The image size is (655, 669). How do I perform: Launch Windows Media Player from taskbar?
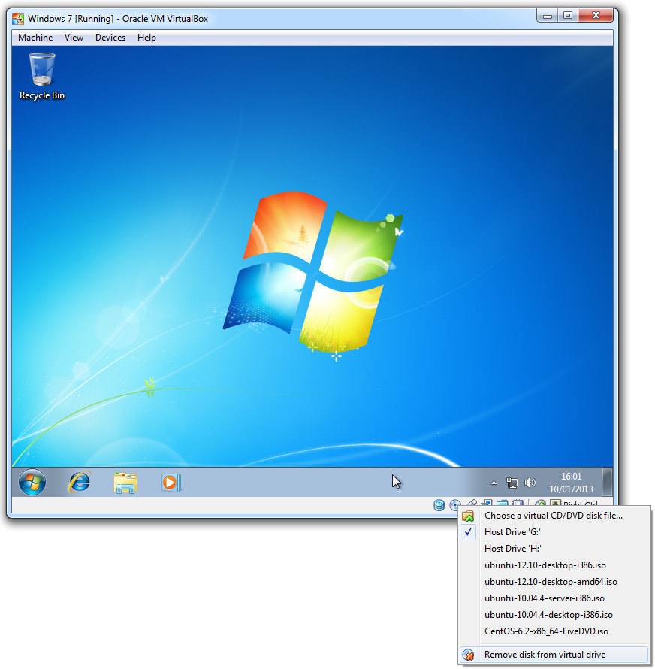[x=171, y=482]
